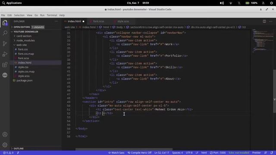Open notifications bell in status bar
The height and width of the screenshot is (155, 276).
pos(272,153)
